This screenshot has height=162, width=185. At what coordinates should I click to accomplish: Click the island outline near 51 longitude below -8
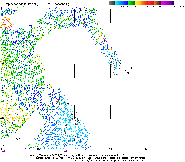coord(75,138)
